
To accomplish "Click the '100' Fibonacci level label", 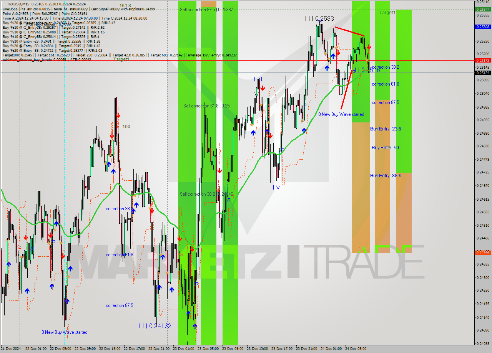I will [x=126, y=126].
